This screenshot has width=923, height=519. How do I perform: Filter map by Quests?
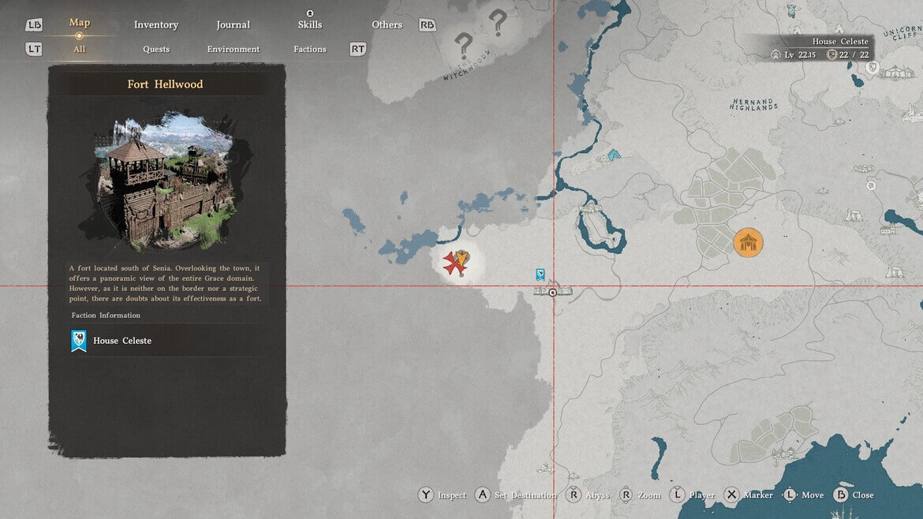pyautogui.click(x=156, y=49)
